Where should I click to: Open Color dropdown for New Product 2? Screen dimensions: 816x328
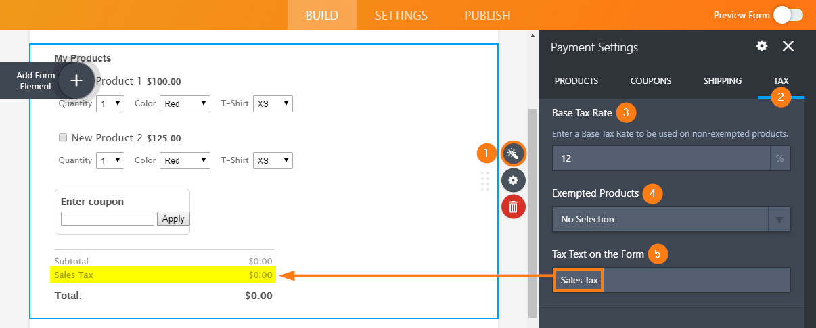[x=185, y=160]
